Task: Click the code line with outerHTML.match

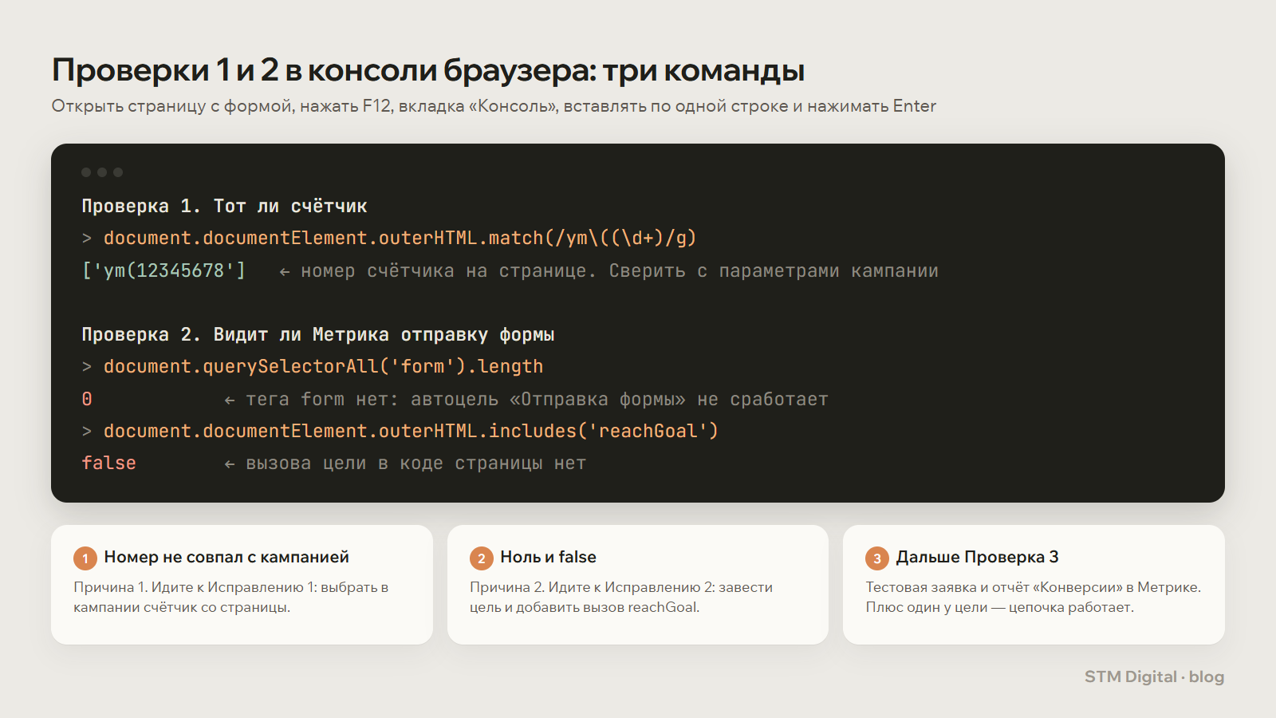Action: click(400, 238)
